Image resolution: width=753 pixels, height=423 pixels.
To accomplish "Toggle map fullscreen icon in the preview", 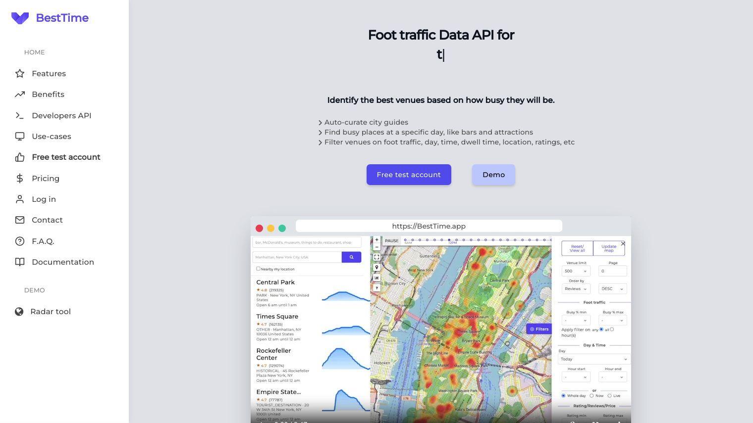I will pos(376,257).
